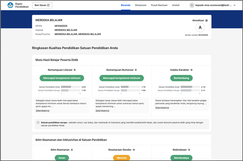This screenshot has height=161, width=243.
Task: Click info icon beside Indeks Karakter
Action: pos(192,70)
